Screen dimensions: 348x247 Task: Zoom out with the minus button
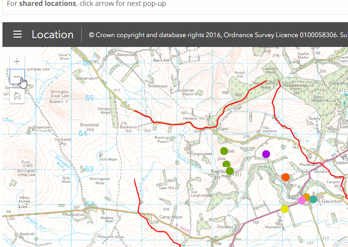pos(17,77)
